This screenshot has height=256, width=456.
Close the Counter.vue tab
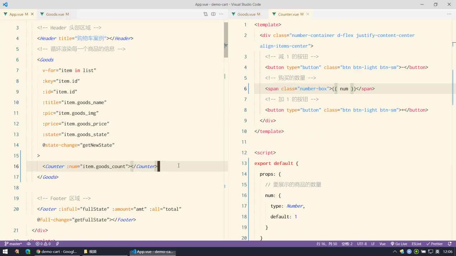click(x=308, y=14)
